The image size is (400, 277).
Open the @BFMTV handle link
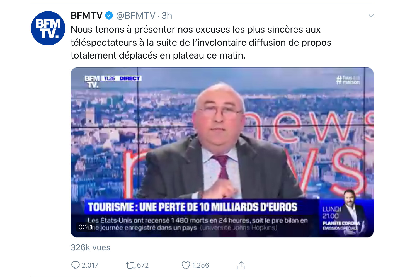point(135,16)
